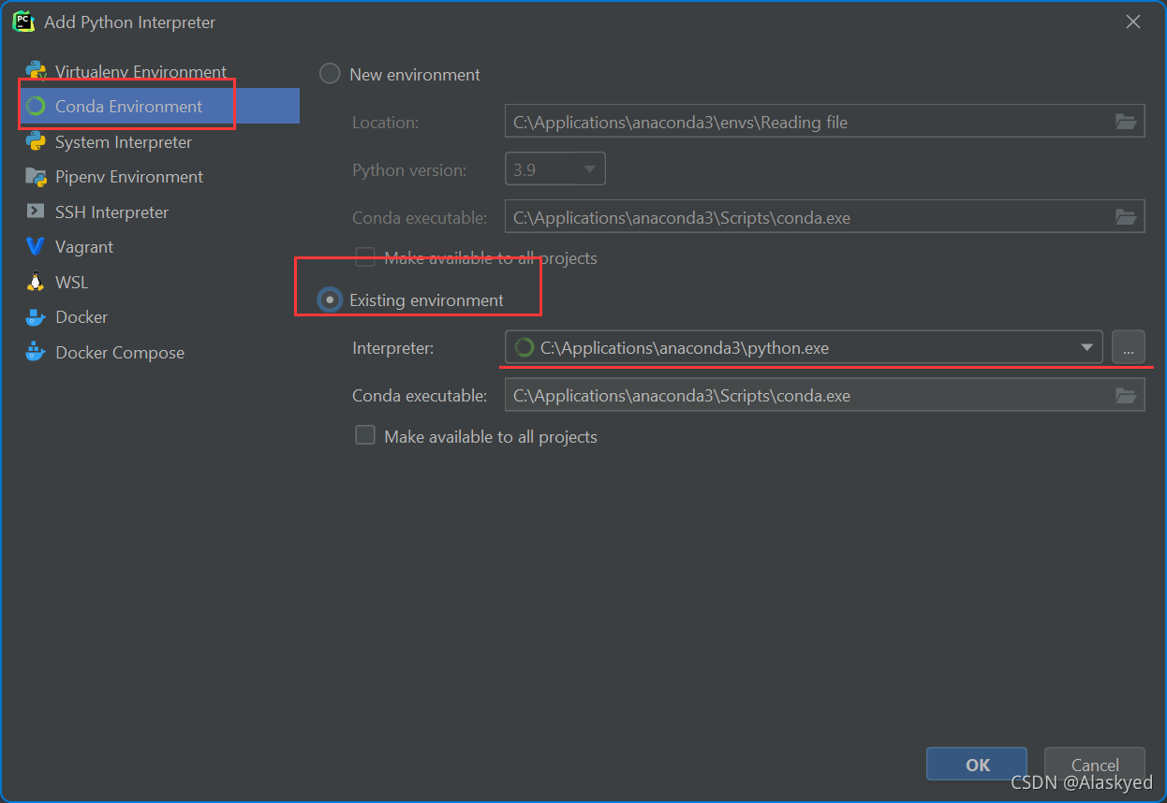Click the Docker Compose icon
This screenshot has height=803, width=1167.
point(37,352)
